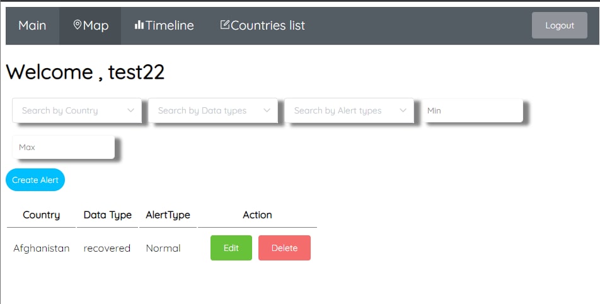Log out using the Logout button
Image resolution: width=600 pixels, height=304 pixels.
point(560,25)
